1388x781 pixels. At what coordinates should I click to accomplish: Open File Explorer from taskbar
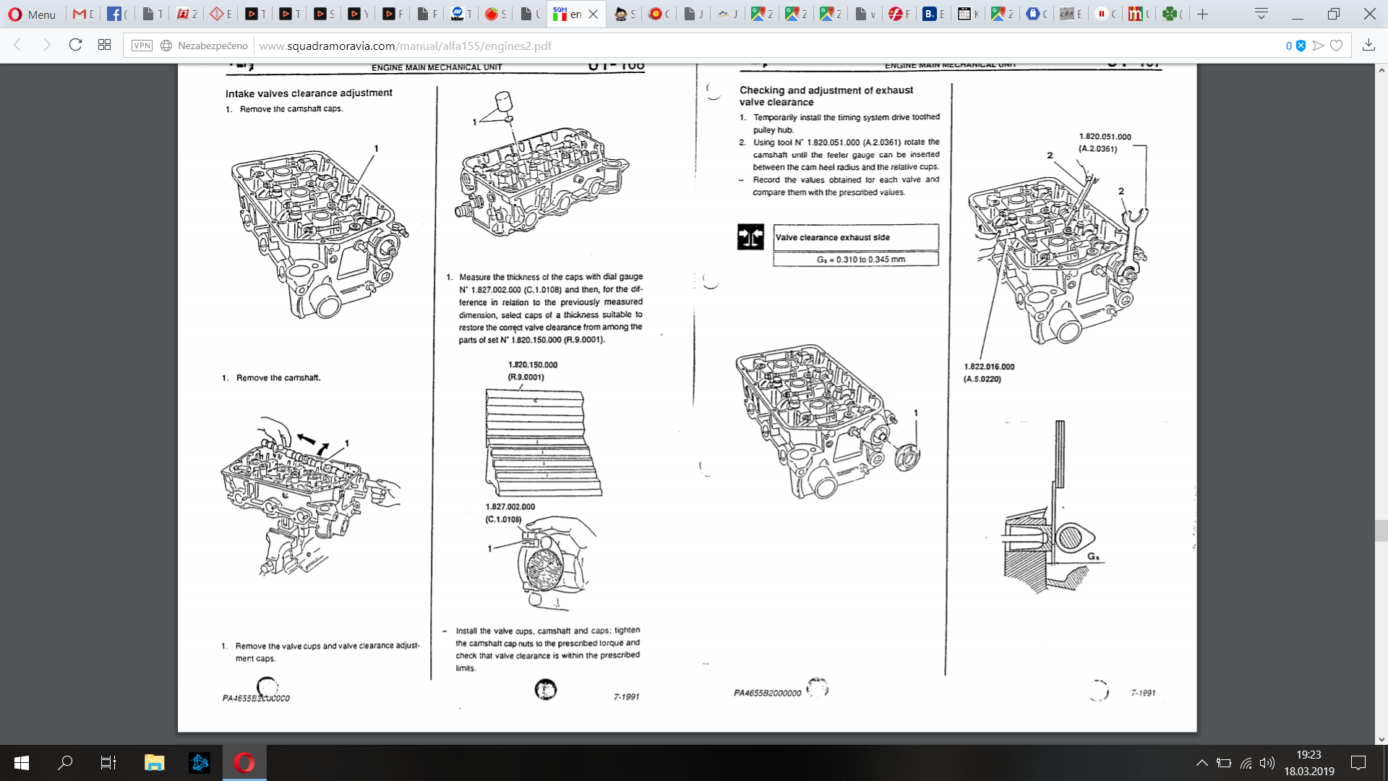click(x=154, y=763)
